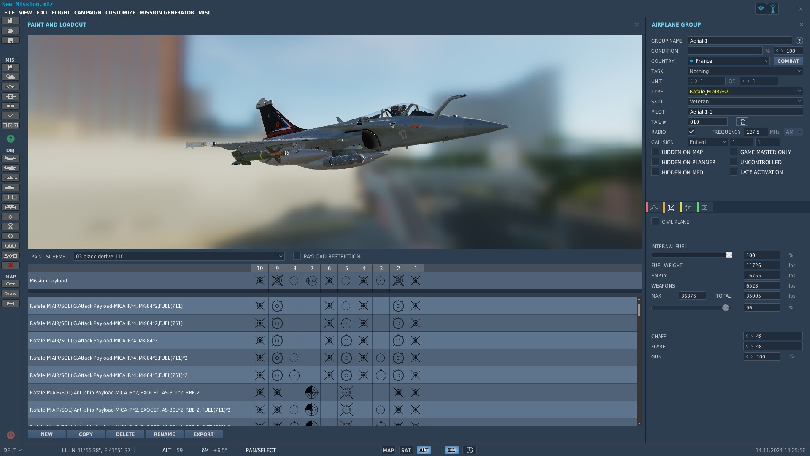
Task: Click the INTERNAL FUEL slider handle
Action: click(x=729, y=255)
